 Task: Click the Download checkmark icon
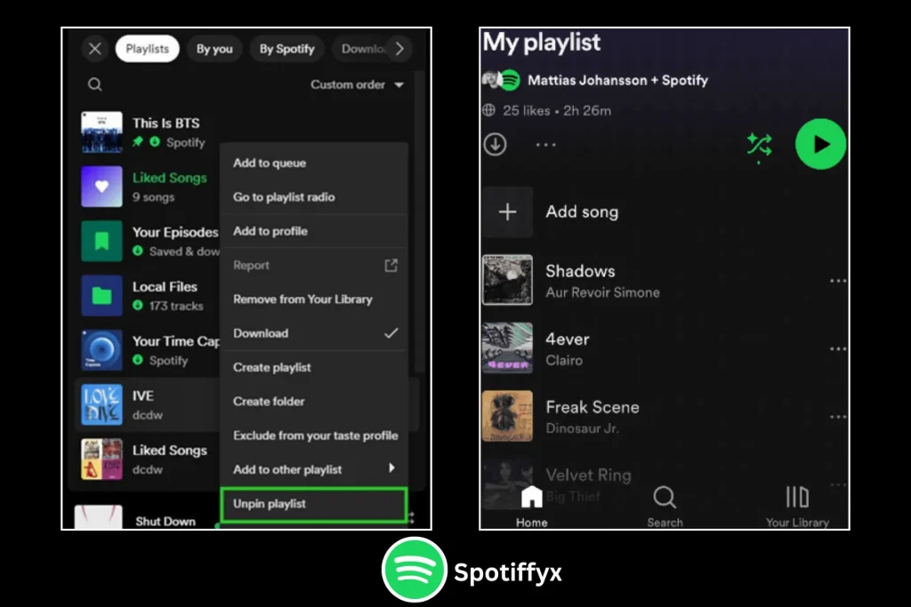click(391, 333)
